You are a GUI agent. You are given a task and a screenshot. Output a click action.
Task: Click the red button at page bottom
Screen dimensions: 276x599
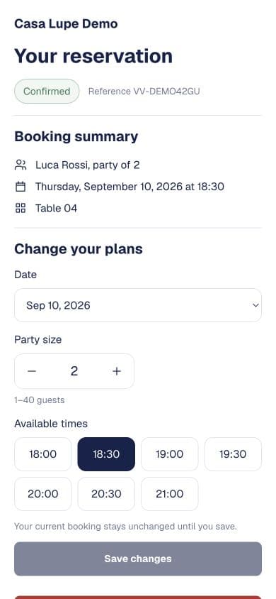point(138,597)
